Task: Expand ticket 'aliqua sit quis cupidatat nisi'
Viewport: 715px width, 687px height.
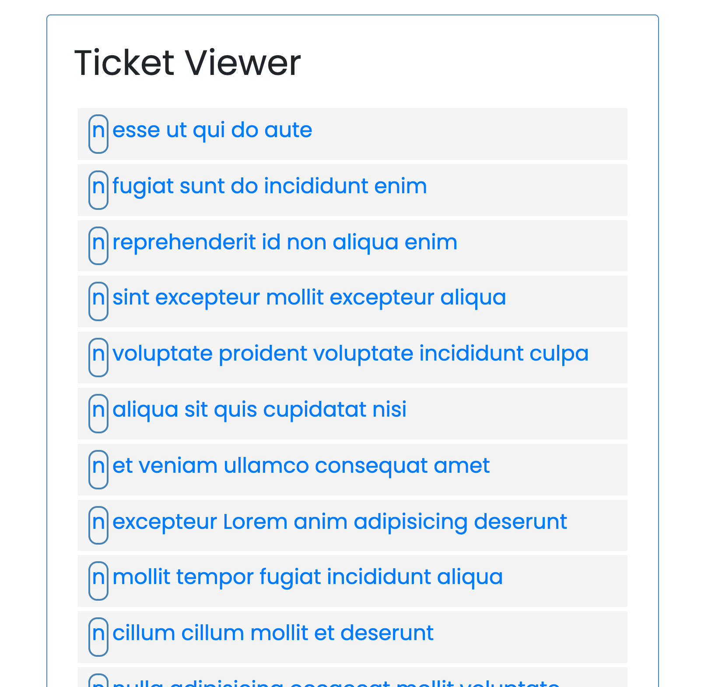Action: tap(259, 409)
